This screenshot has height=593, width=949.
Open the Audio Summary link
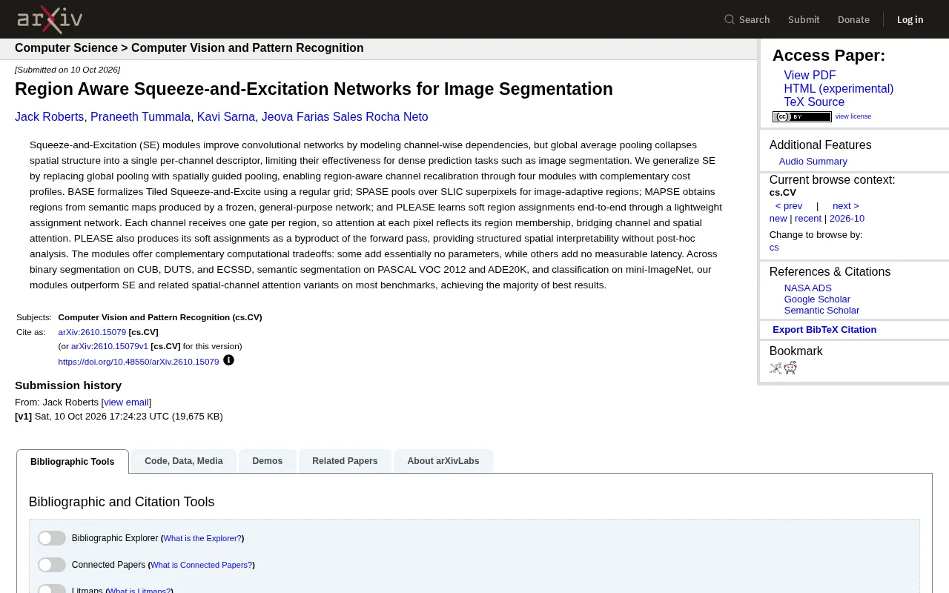click(x=813, y=162)
